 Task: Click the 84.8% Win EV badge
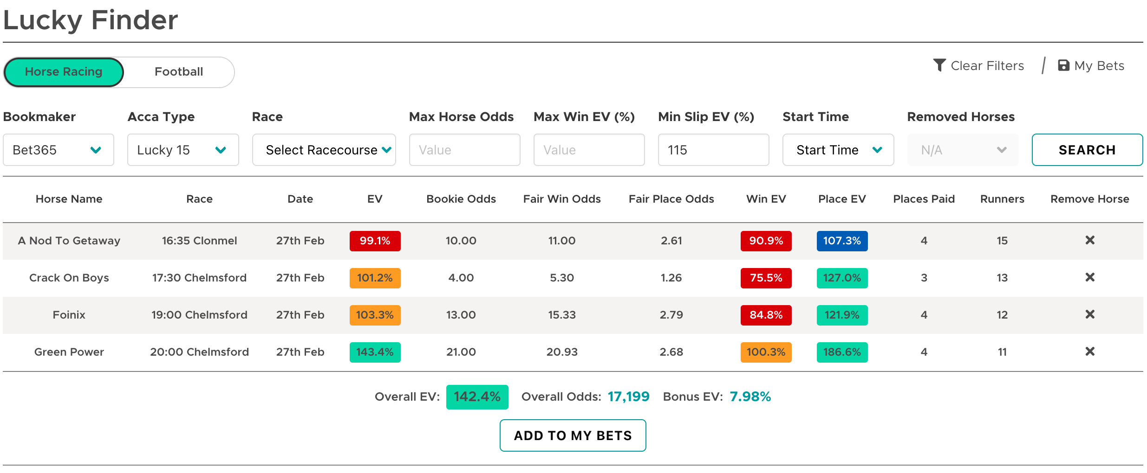pyautogui.click(x=766, y=315)
